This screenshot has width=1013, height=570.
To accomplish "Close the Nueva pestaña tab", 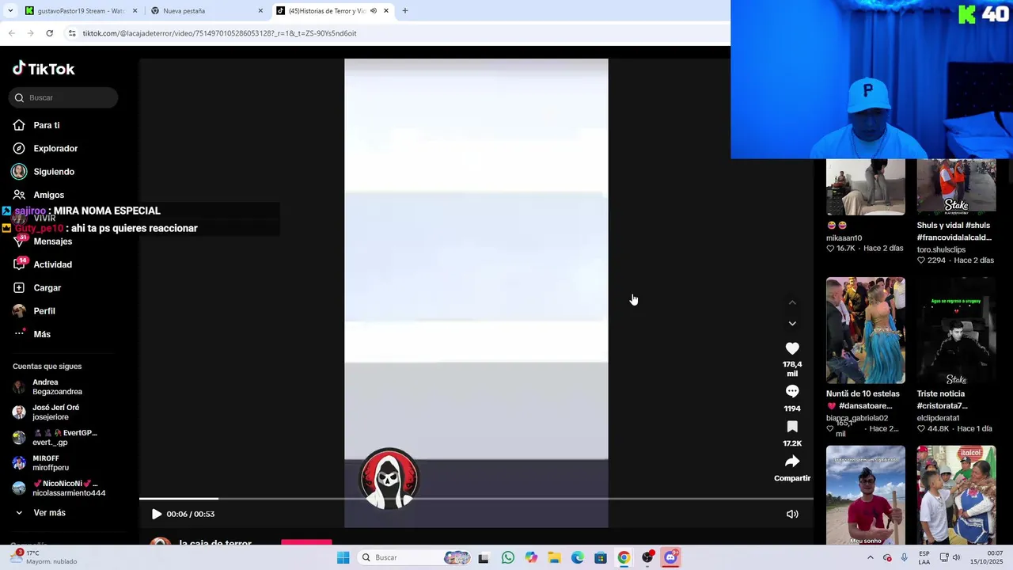I will (x=260, y=11).
